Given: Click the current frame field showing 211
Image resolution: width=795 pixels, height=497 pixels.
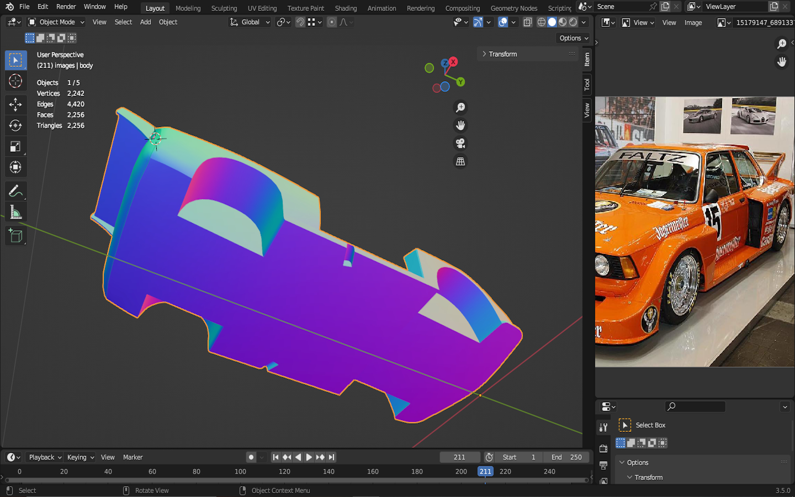Looking at the screenshot, I should coord(459,457).
